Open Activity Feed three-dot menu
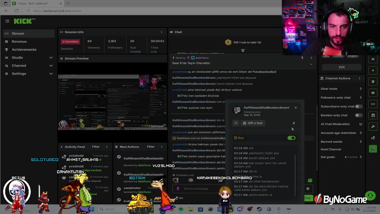This screenshot has width=380, height=214. pyautogui.click(x=107, y=147)
